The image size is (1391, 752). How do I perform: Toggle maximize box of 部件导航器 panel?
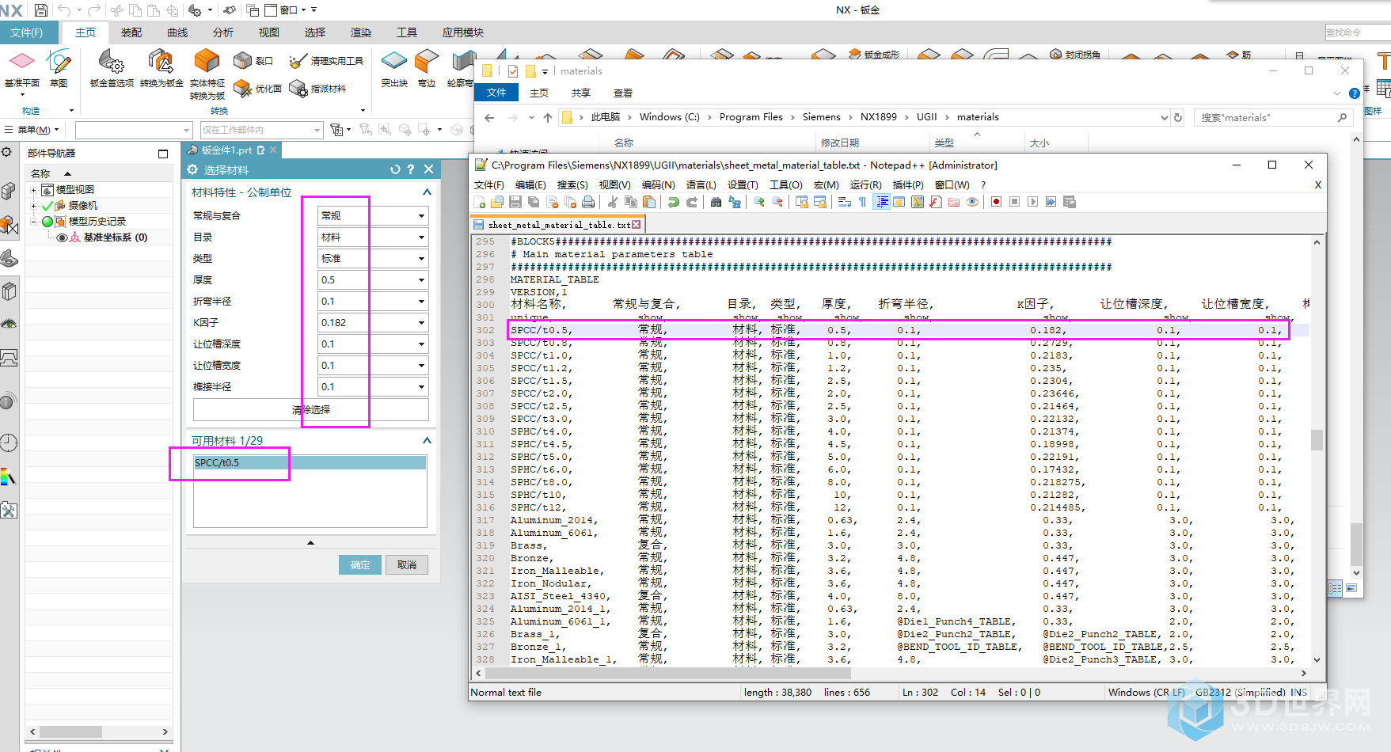click(x=163, y=154)
